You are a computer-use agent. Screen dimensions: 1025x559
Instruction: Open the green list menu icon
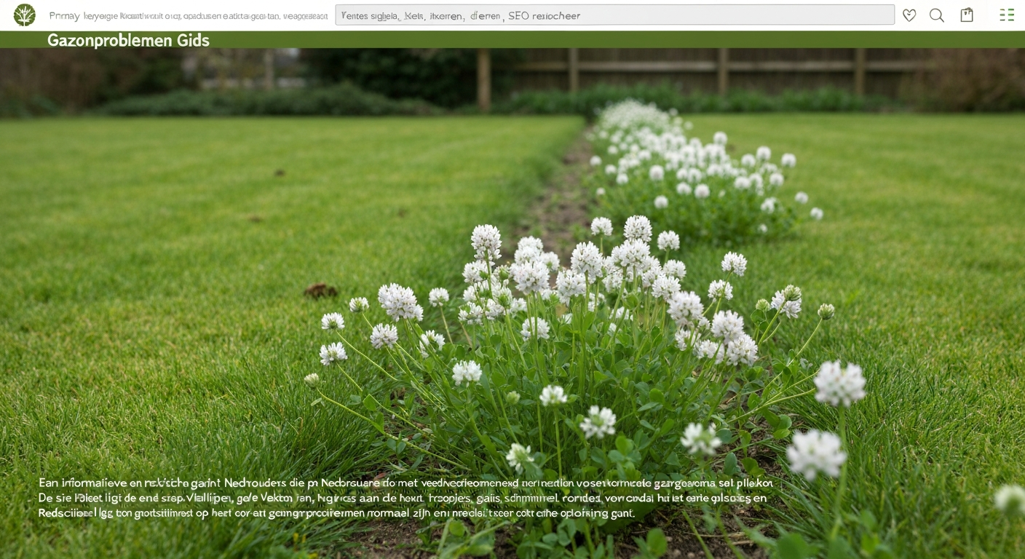tap(1007, 15)
